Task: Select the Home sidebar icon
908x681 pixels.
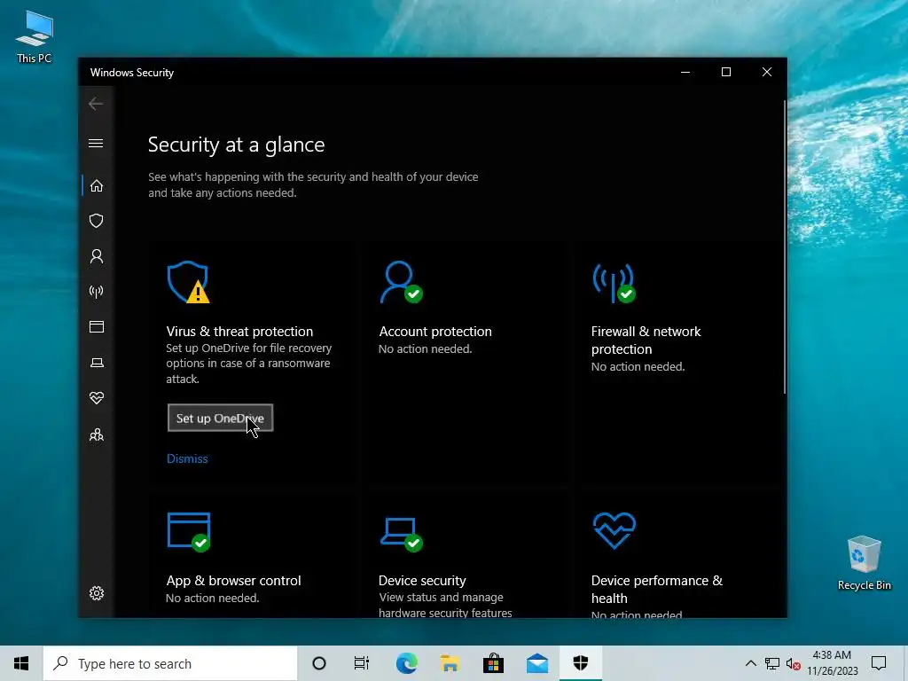Action: pos(96,186)
